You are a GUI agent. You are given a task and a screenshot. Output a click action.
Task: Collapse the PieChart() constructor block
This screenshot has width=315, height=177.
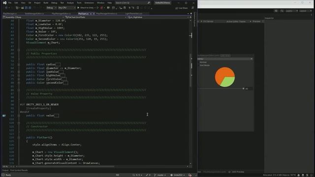19,138
